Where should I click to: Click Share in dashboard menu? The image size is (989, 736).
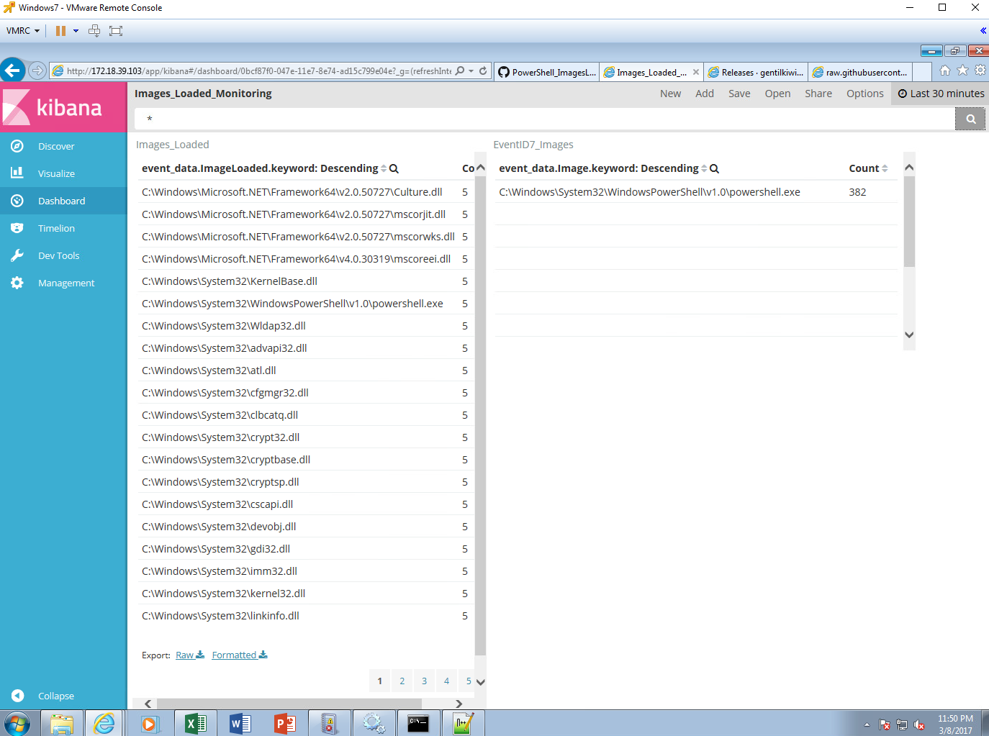[818, 94]
